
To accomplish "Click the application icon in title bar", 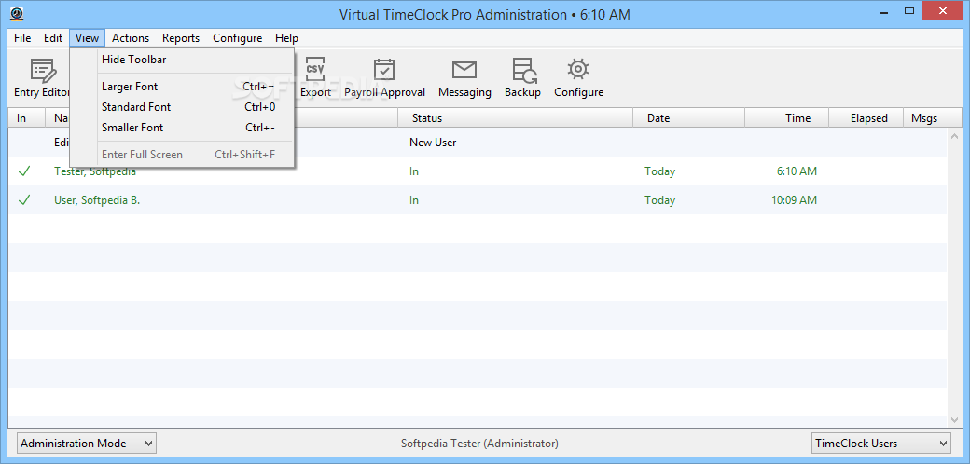I will click(x=17, y=14).
